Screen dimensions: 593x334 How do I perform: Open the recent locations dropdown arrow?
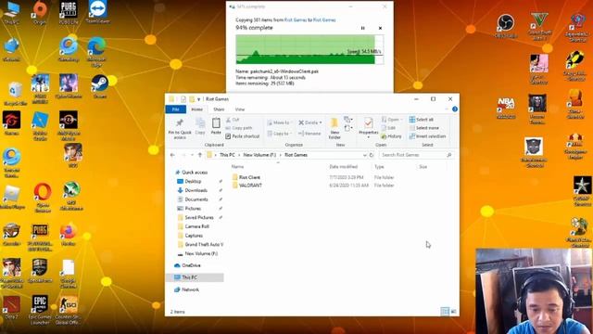point(192,155)
